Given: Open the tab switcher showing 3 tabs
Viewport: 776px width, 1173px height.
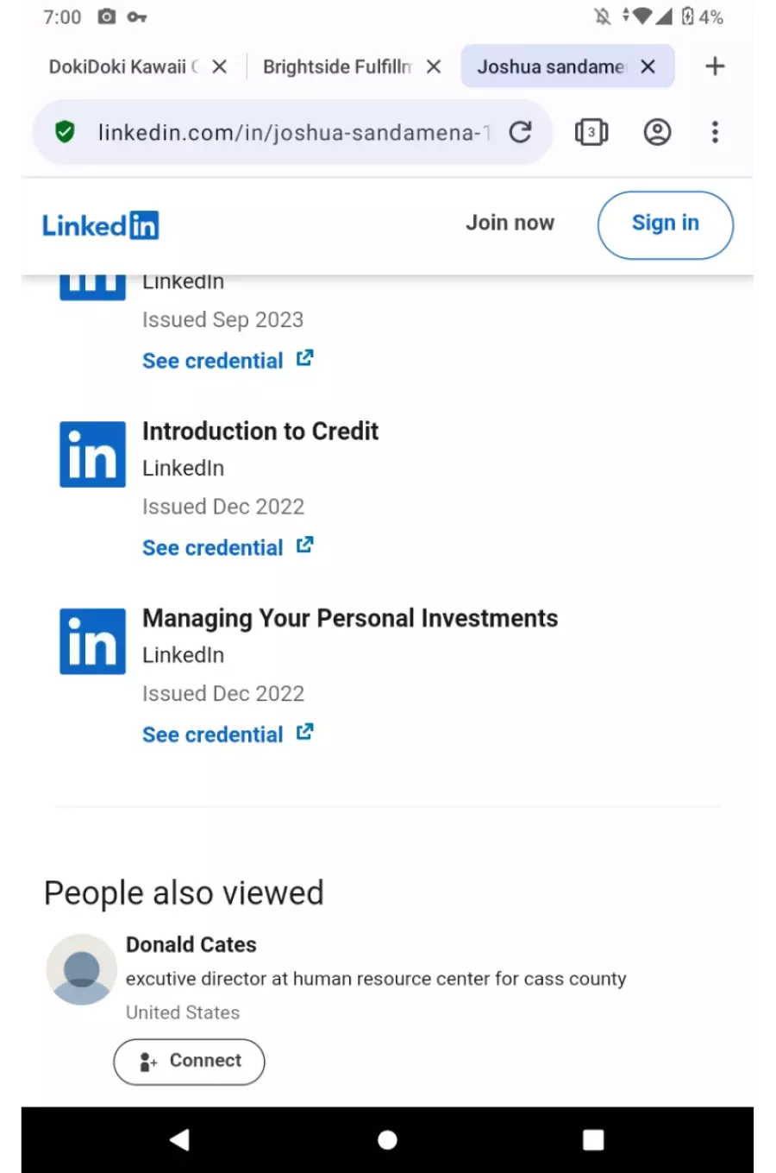Looking at the screenshot, I should coord(591,132).
